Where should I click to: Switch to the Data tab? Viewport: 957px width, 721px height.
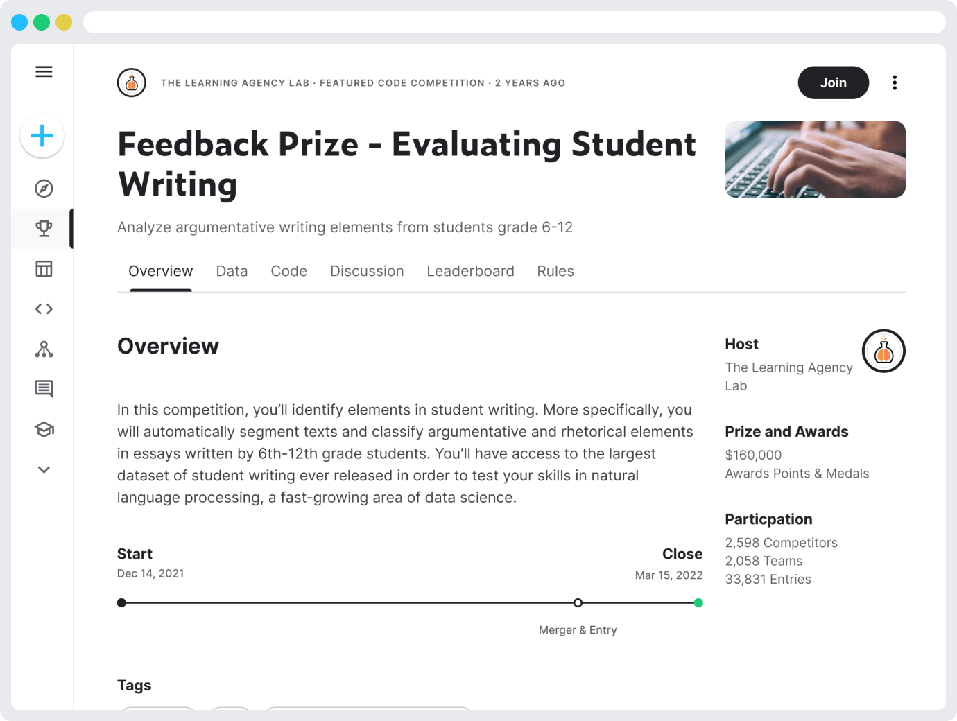pos(232,271)
